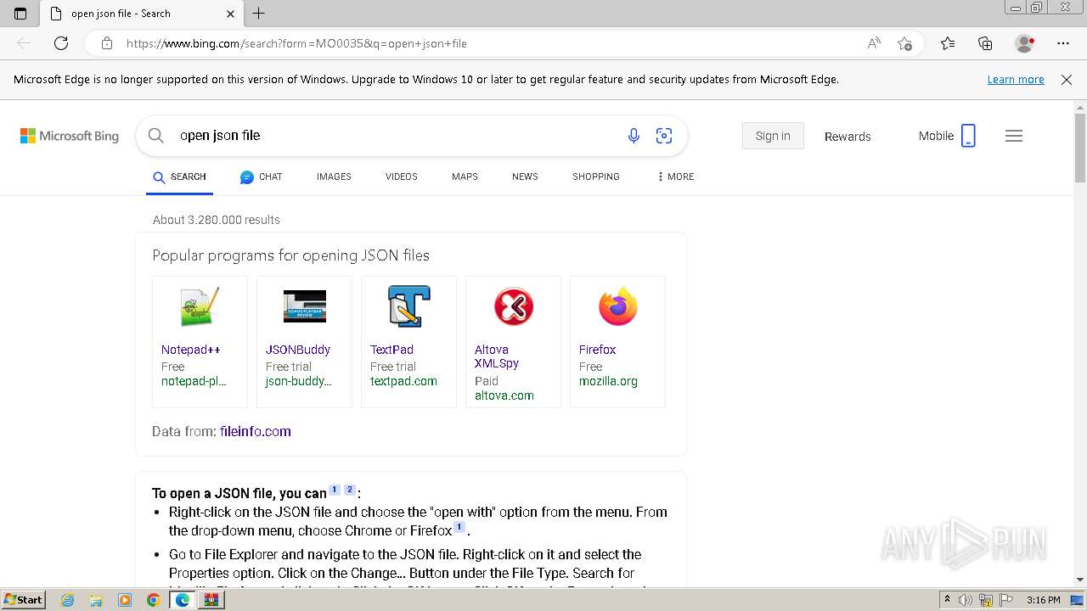
Task: Click the 'About 3.280.000 results' text
Action: (x=217, y=220)
